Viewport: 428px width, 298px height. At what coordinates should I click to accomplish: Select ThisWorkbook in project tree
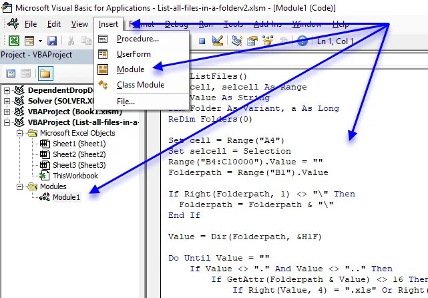click(75, 176)
